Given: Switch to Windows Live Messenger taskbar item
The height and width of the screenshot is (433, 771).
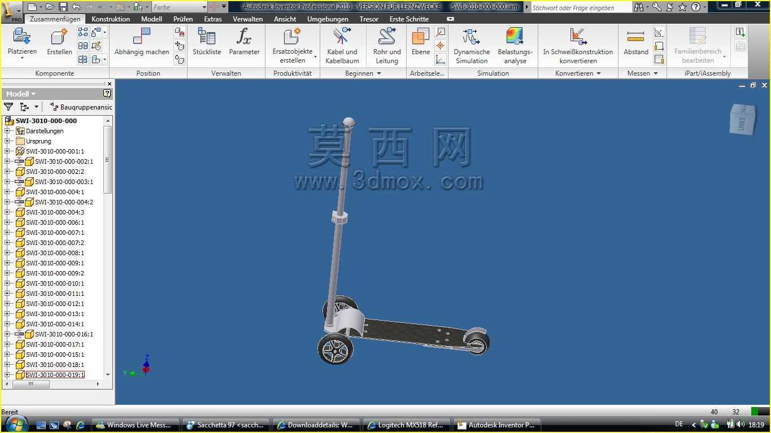Looking at the screenshot, I should [136, 425].
